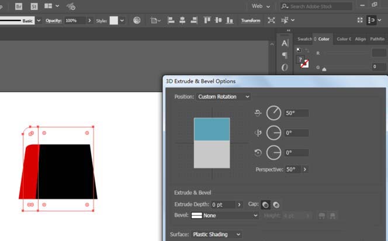
Task: Open the shape options dropdown
Action: pyautogui.click(x=155, y=20)
